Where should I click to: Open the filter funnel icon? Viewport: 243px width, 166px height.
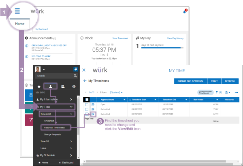217,92
